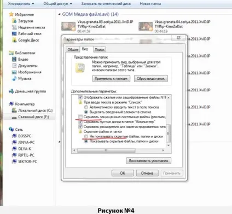Click horizontal scroll left arrow
This screenshot has height=214, width=232.
coord(74,151)
